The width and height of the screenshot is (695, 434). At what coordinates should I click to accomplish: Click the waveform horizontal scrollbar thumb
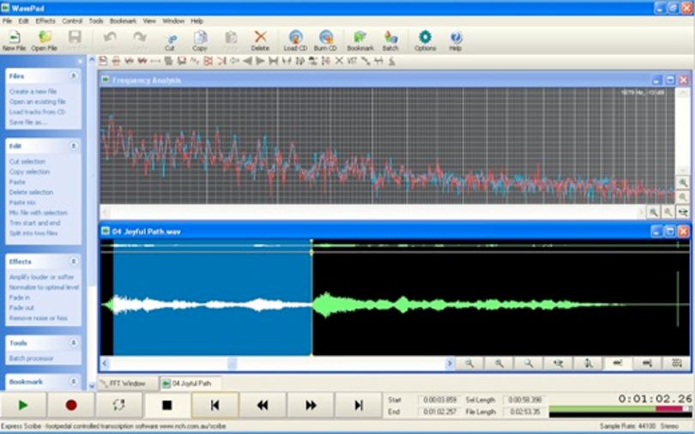click(x=233, y=364)
